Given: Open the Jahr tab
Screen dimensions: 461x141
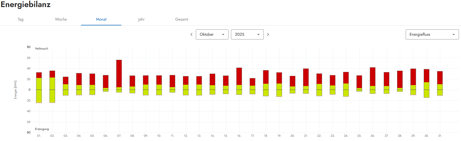Looking at the screenshot, I should tap(141, 19).
